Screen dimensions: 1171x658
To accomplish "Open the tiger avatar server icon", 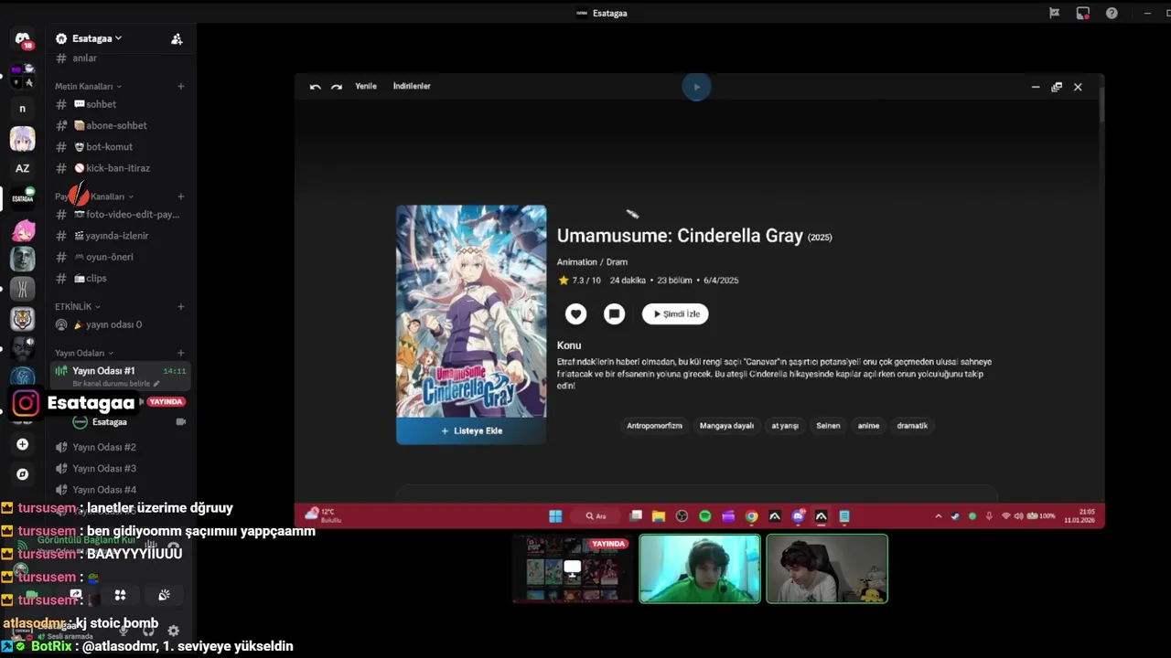I will tap(23, 319).
